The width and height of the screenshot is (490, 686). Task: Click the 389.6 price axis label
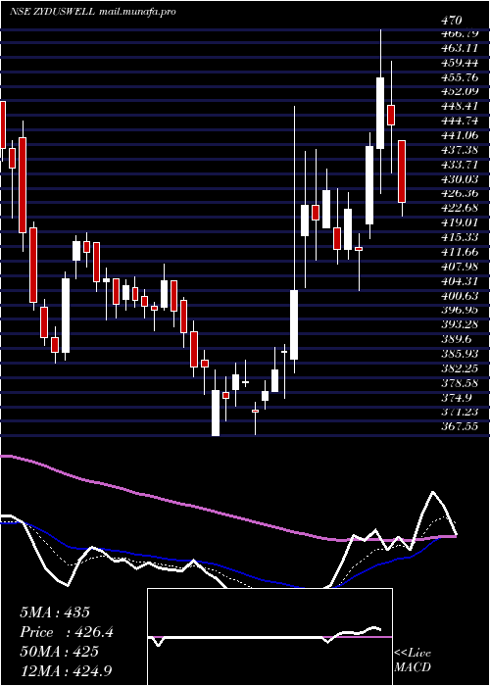[457, 339]
